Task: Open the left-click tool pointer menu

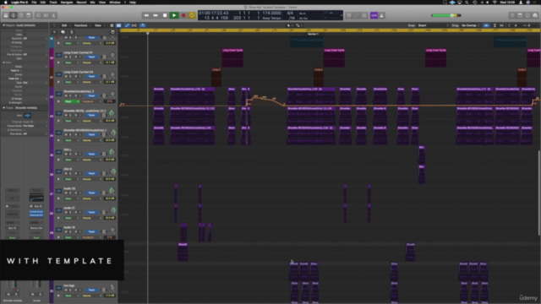Action: tap(289, 25)
